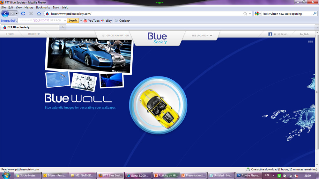
Task: Go back with the Firefox back arrow
Action: [5, 14]
